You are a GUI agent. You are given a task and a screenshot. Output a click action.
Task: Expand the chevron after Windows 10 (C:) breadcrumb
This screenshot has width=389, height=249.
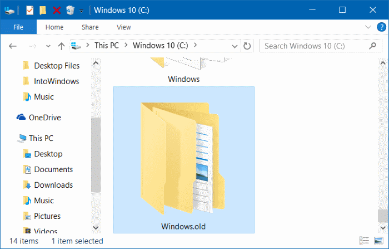[196, 45]
